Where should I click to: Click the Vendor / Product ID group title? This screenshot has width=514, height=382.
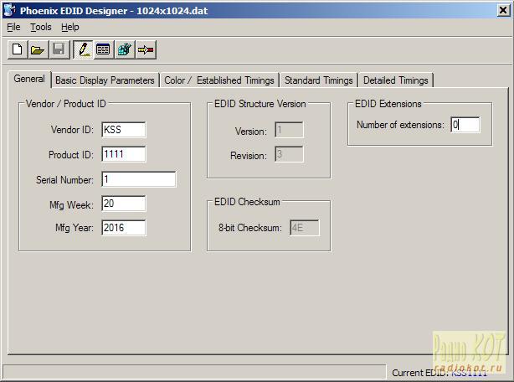click(x=66, y=104)
